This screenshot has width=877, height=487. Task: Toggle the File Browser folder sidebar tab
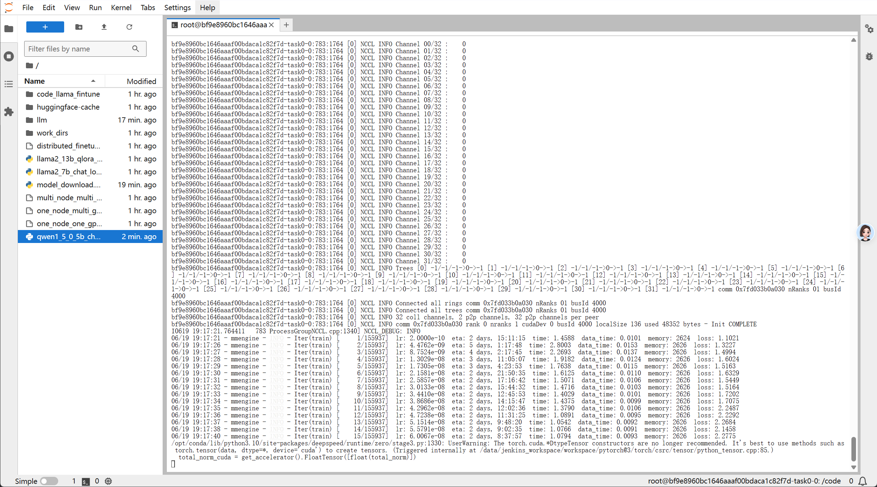tap(9, 29)
